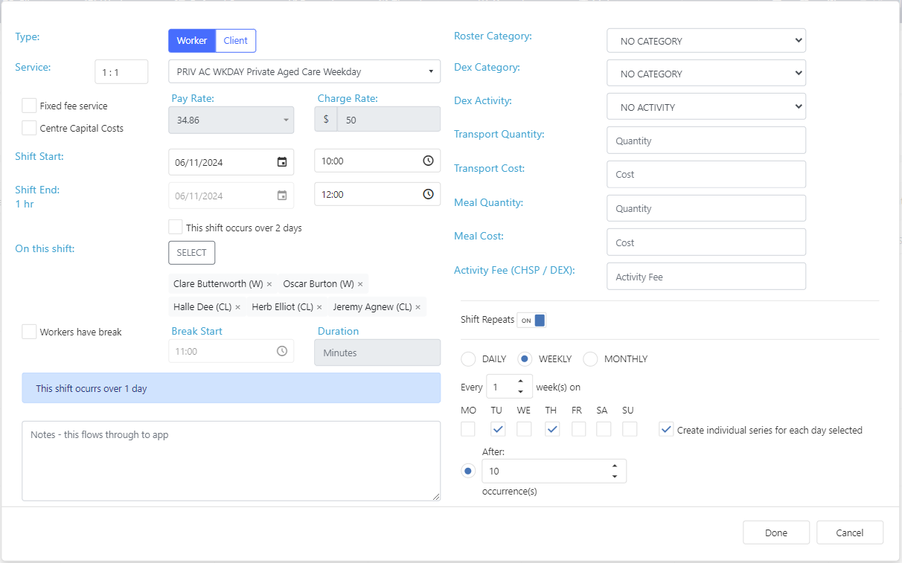The image size is (902, 563).
Task: Increase the 'Every week(s)' interval stepper
Action: 520,382
